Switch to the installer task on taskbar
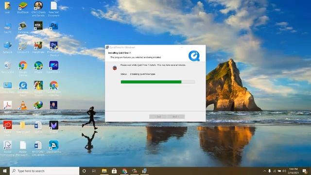Screen dimensions: 311x175 144,171
